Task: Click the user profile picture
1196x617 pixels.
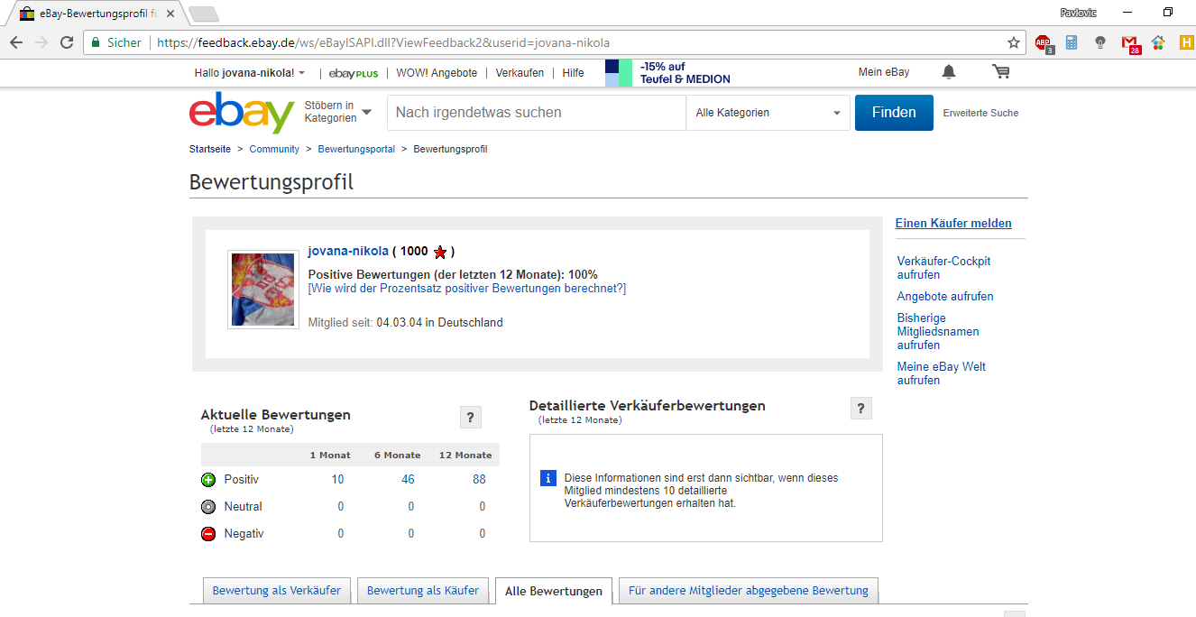Action: pyautogui.click(x=263, y=290)
